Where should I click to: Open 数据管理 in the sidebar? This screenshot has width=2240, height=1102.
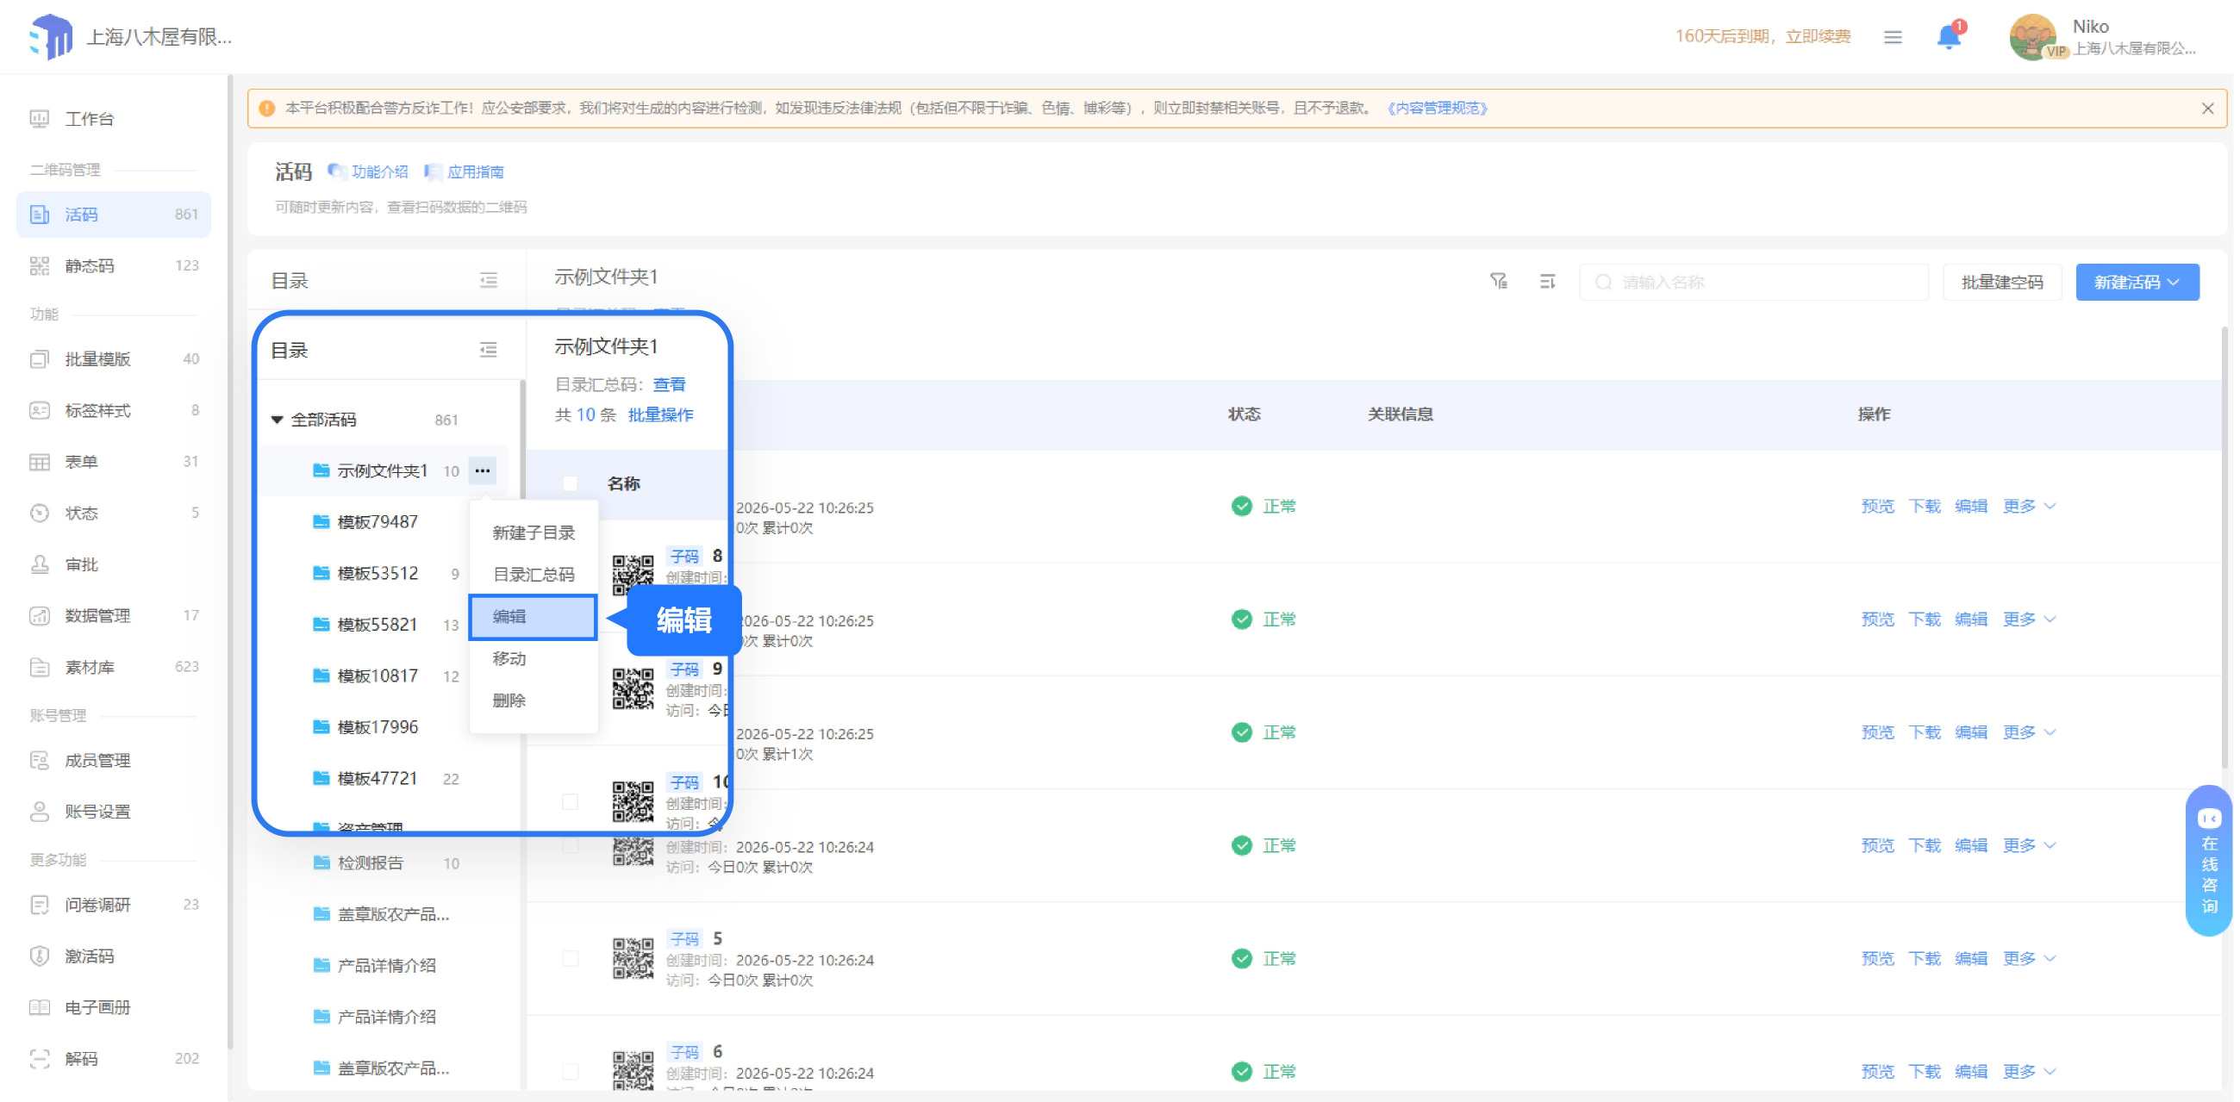pyautogui.click(x=113, y=615)
